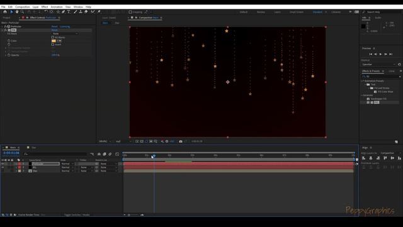Play the preview

click(x=380, y=54)
